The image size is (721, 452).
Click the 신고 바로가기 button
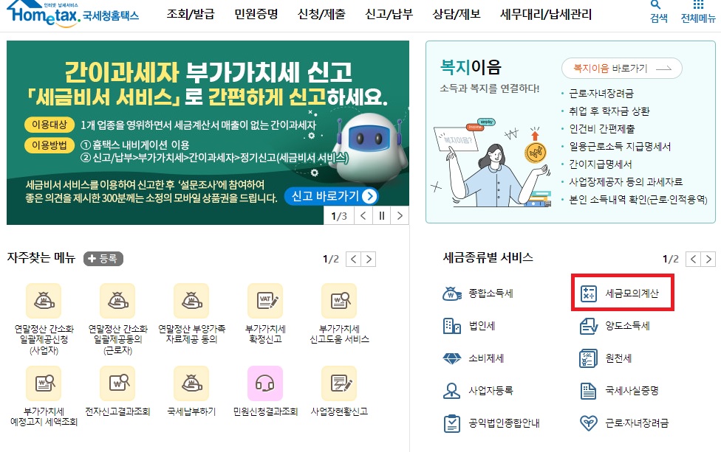tap(332, 196)
